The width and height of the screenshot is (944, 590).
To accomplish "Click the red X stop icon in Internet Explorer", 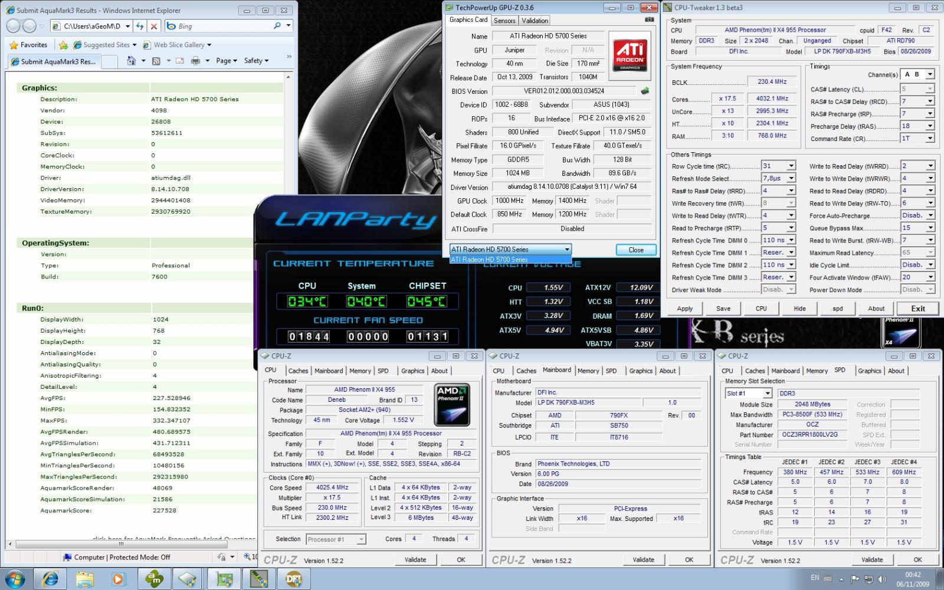I will pyautogui.click(x=154, y=26).
